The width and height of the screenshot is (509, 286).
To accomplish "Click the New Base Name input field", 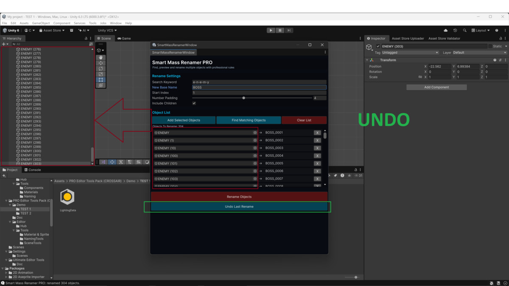I will point(259,87).
